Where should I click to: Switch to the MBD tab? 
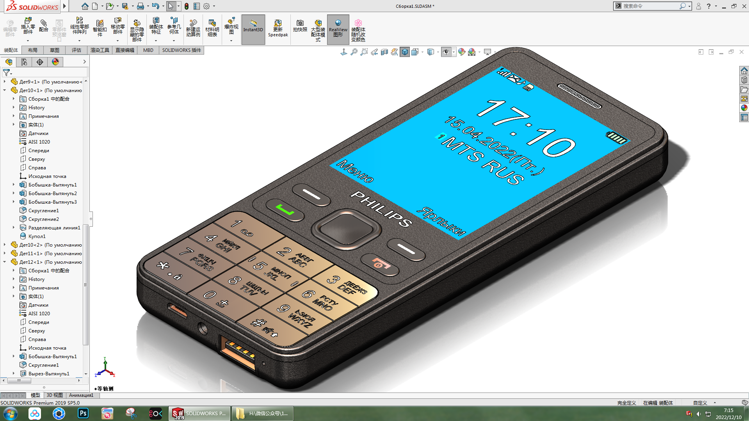pos(148,50)
